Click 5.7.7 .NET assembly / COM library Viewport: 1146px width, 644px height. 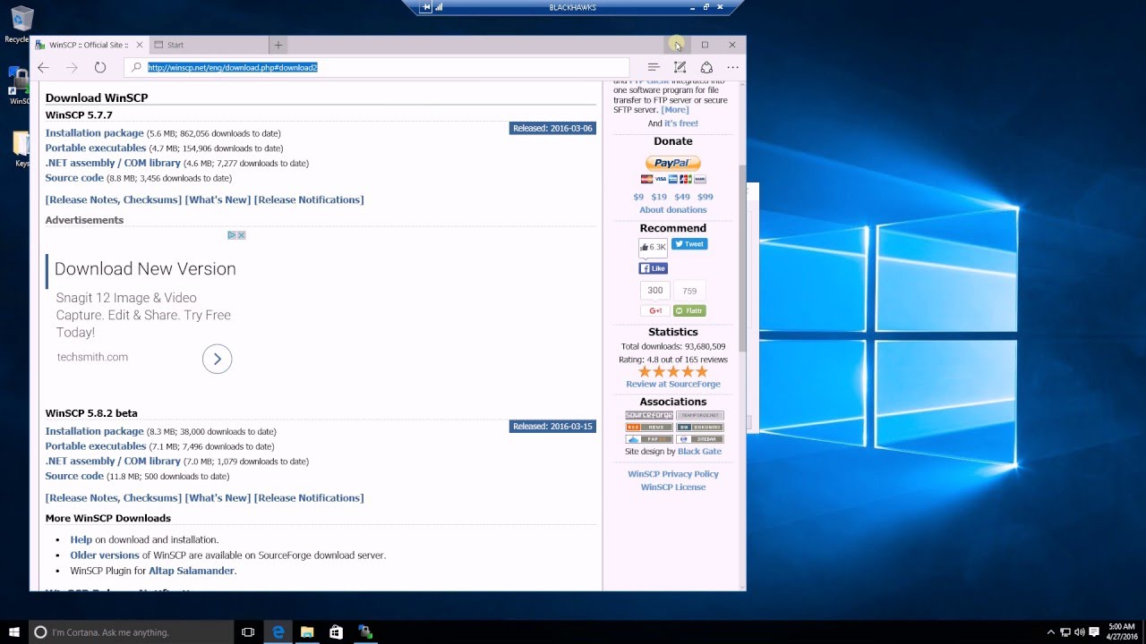click(x=113, y=163)
